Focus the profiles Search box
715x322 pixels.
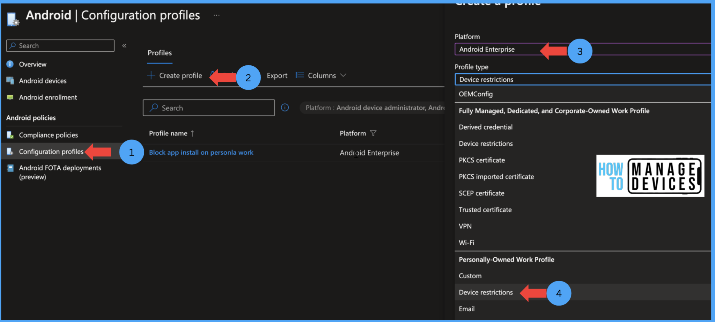pyautogui.click(x=208, y=108)
